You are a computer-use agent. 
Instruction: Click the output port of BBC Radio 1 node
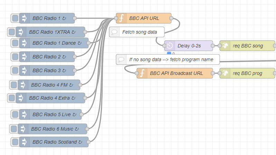(x=75, y=18)
